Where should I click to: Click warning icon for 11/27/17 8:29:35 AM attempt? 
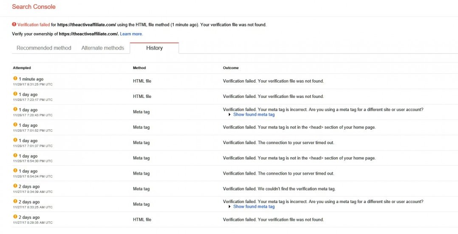(15, 217)
